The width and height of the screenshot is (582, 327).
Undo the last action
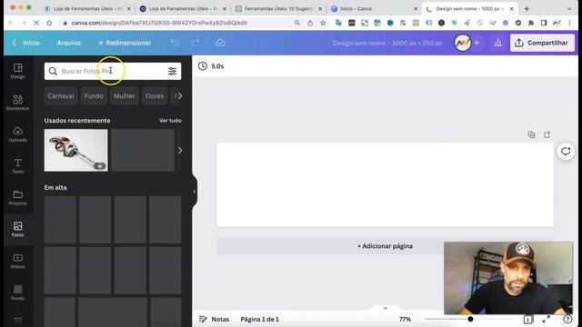(175, 43)
